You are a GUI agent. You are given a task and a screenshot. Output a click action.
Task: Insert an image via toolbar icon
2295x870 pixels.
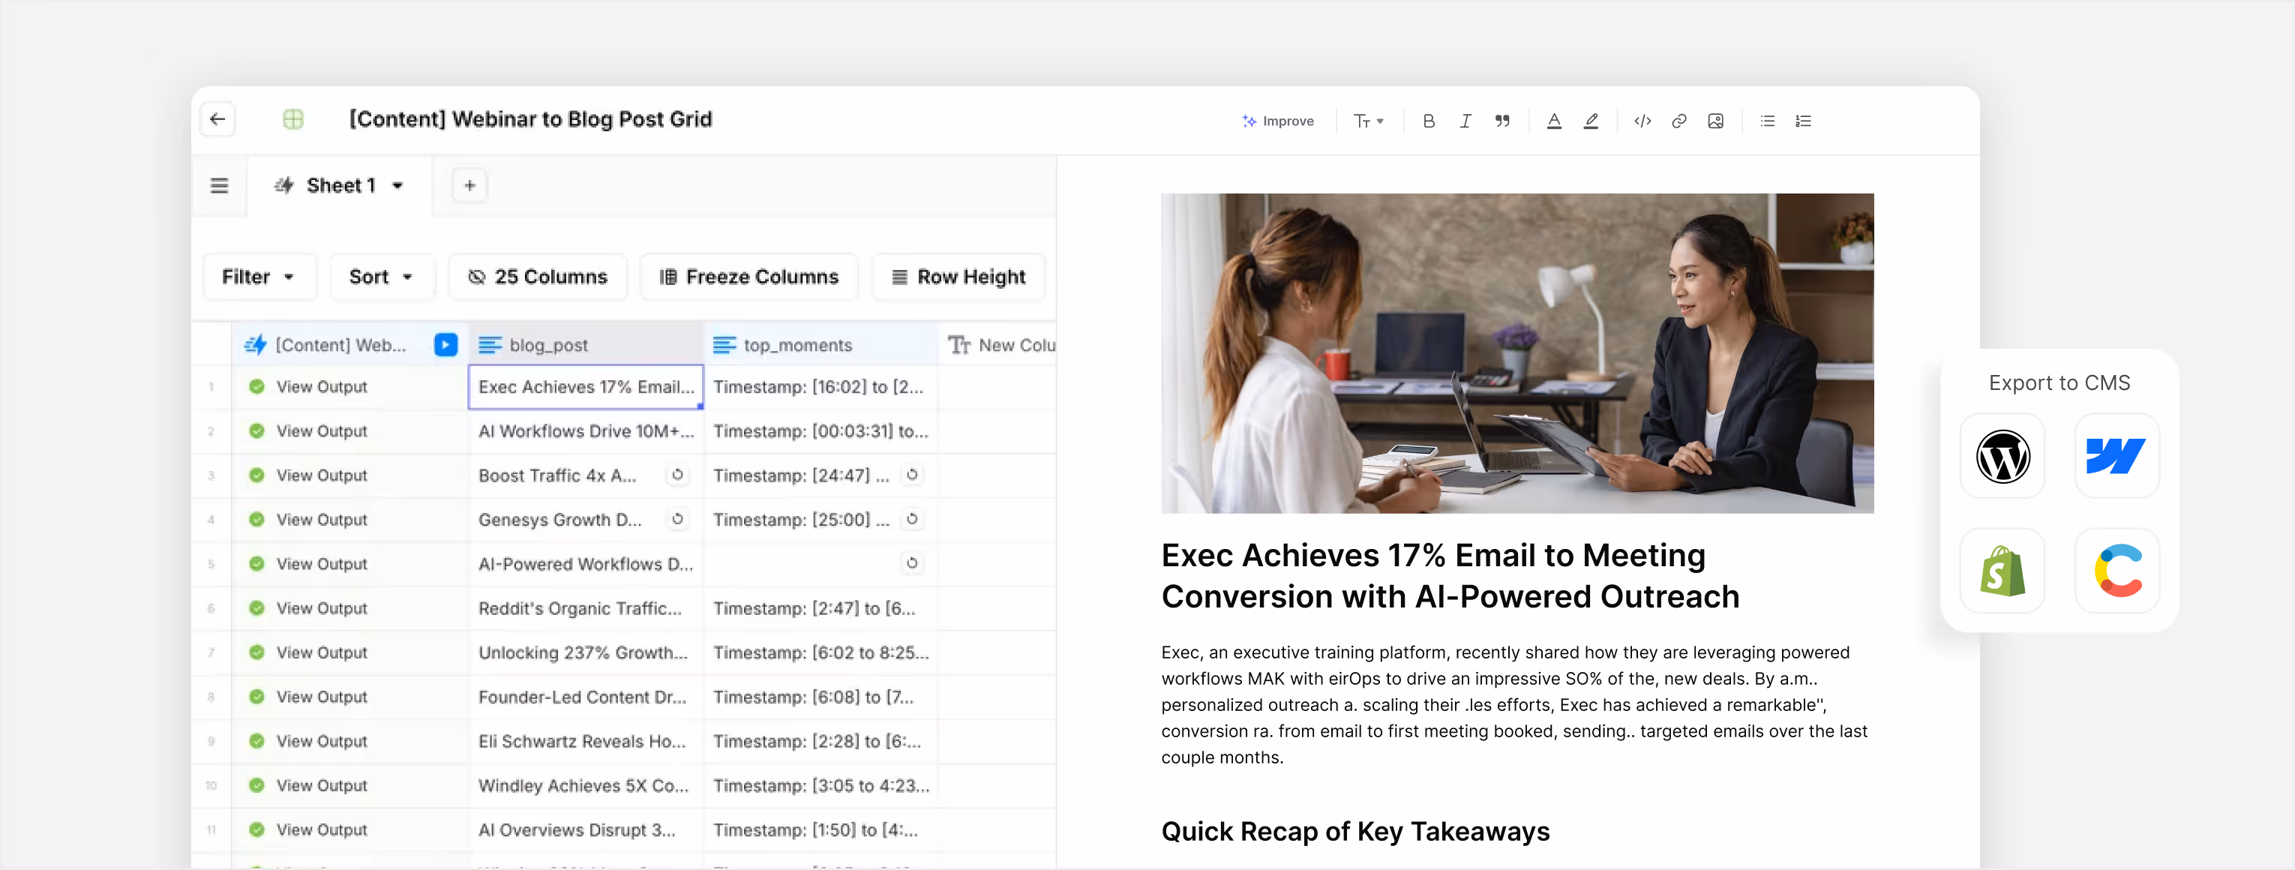(x=1715, y=121)
